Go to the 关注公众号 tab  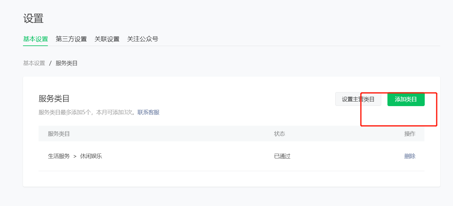click(143, 39)
